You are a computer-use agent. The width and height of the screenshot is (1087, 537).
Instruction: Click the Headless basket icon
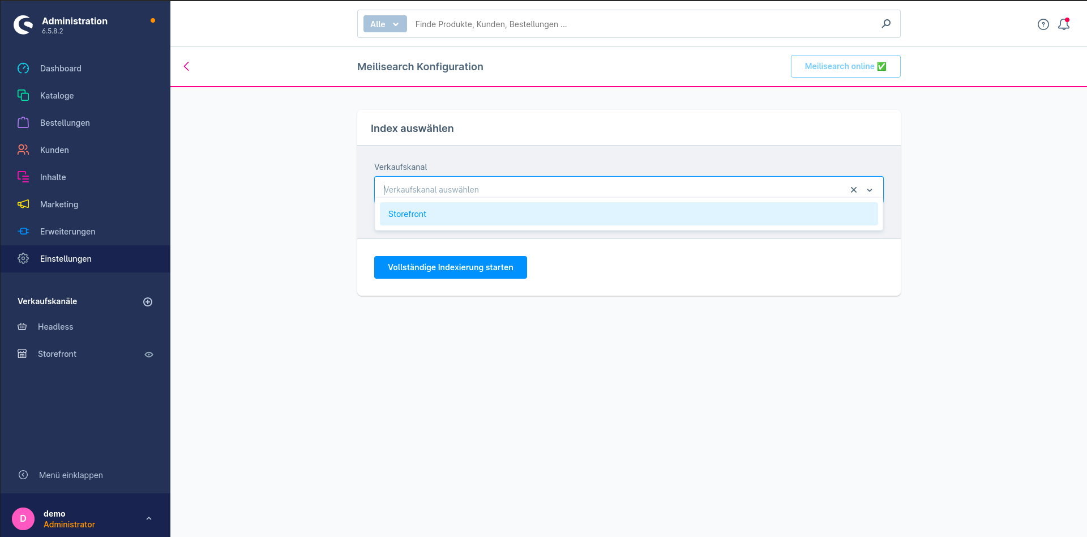click(22, 326)
